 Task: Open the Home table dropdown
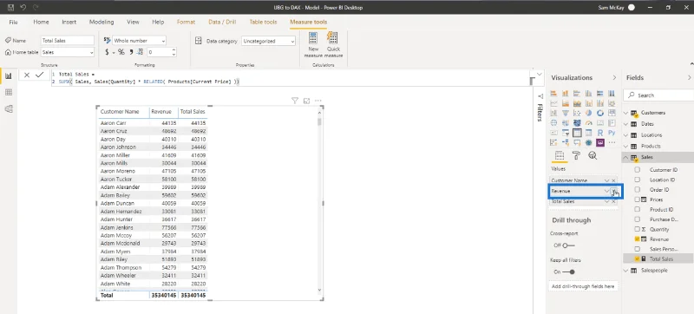click(x=92, y=52)
